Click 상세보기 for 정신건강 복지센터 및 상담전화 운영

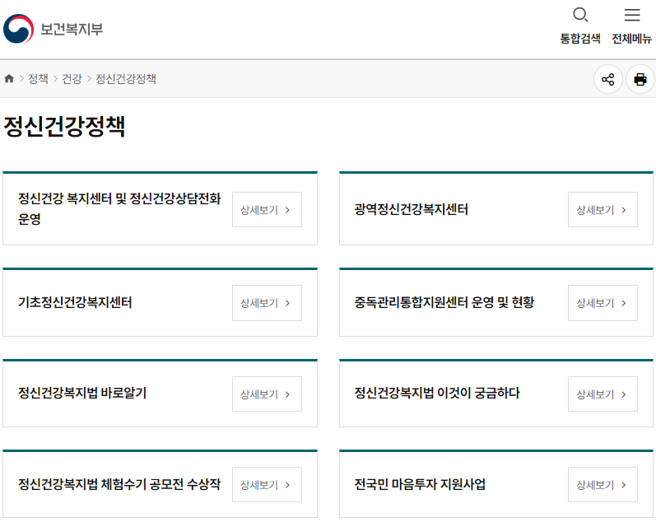coord(267,210)
